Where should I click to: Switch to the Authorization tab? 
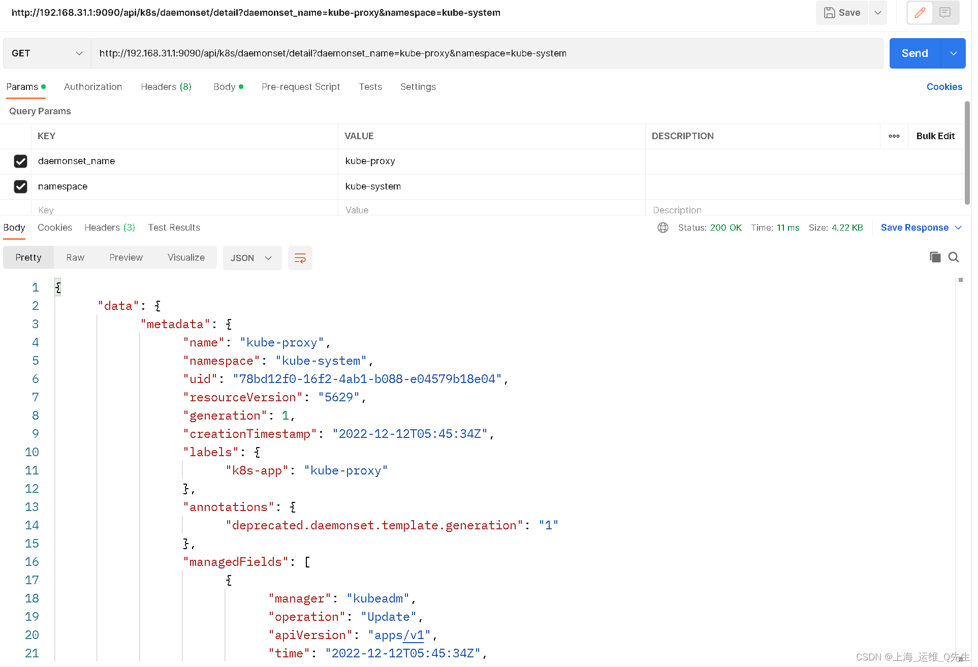pos(93,87)
